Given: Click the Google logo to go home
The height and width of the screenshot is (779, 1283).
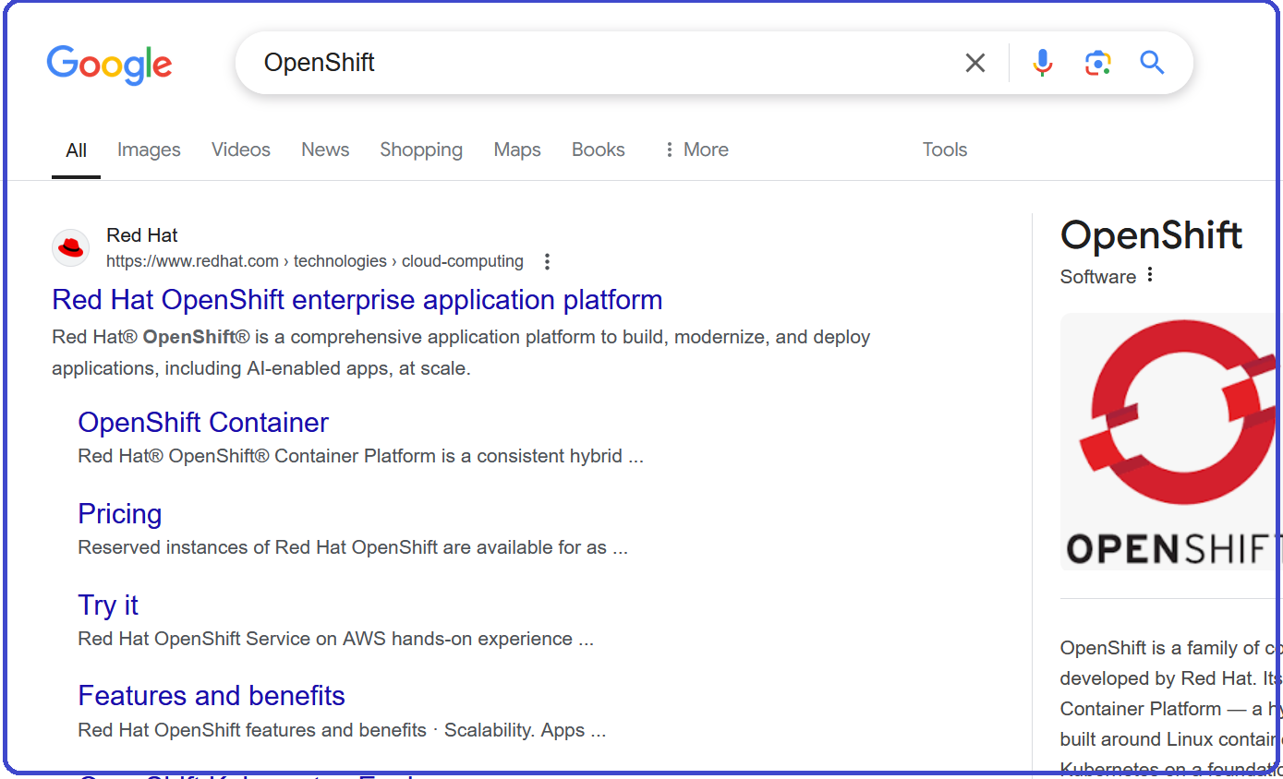Looking at the screenshot, I should [109, 65].
